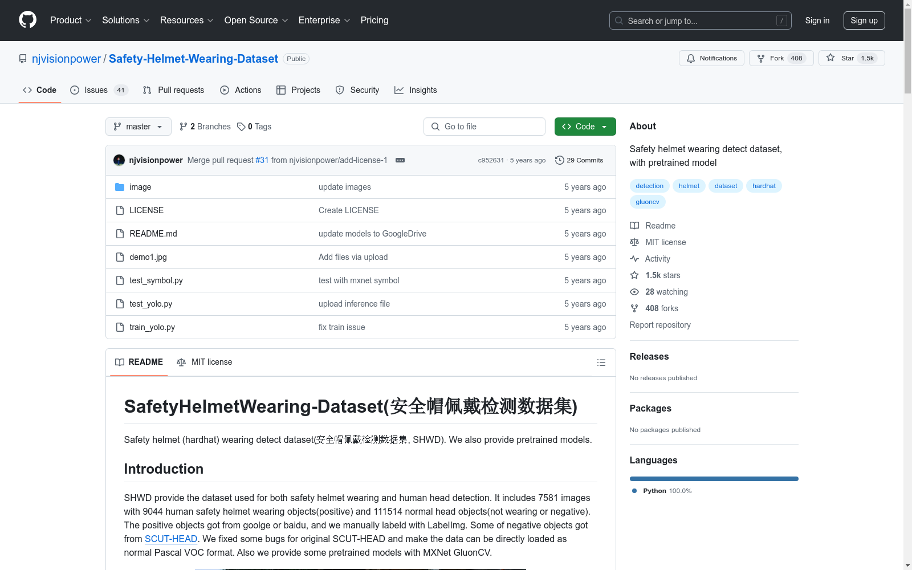
Task: Click the Python blue color dot
Action: [x=634, y=491]
